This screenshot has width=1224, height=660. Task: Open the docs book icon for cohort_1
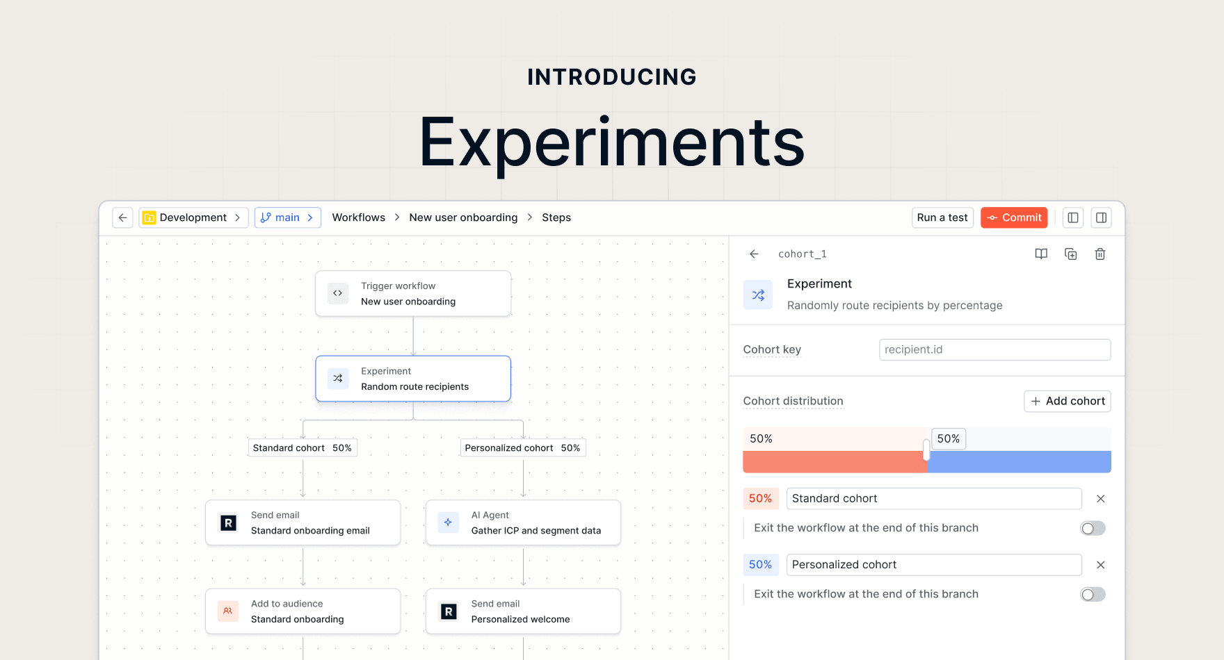click(1041, 254)
